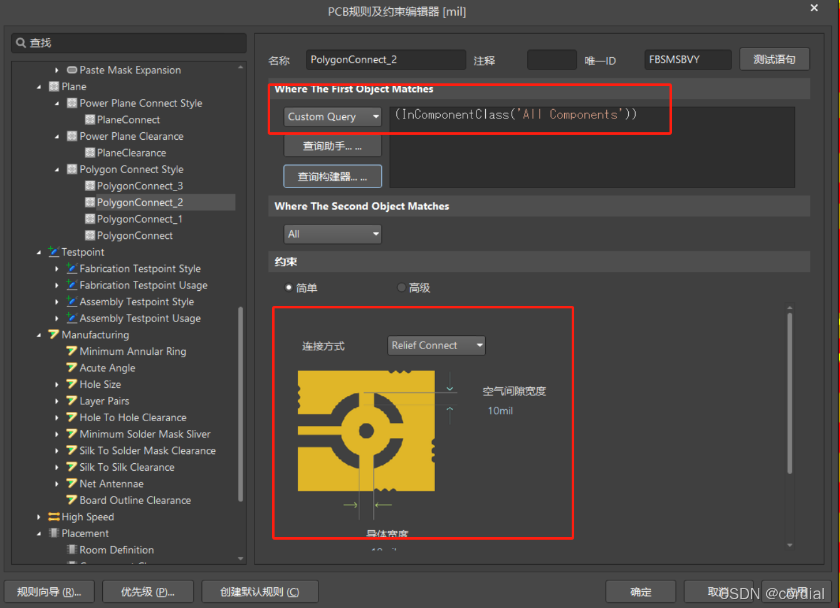
Task: Select Hole To Hole Clearance rule
Action: pyautogui.click(x=133, y=417)
